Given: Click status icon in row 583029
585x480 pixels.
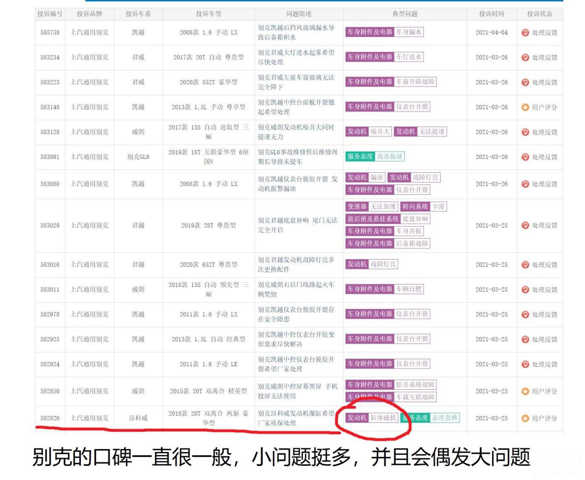Looking at the screenshot, I should pos(525,225).
